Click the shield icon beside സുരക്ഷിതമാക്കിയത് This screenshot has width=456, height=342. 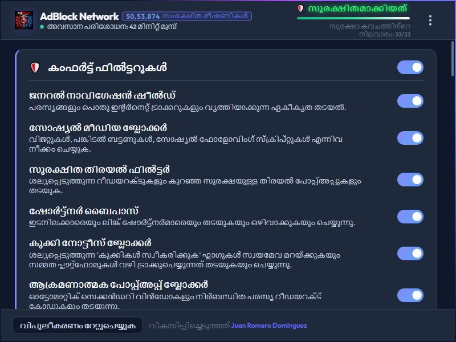300,9
